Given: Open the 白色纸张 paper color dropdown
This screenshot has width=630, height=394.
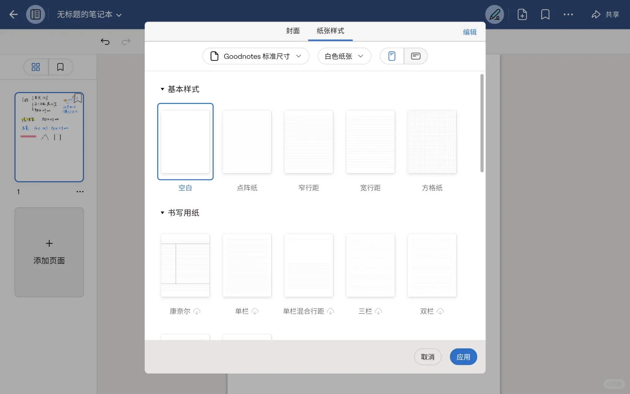Looking at the screenshot, I should [344, 56].
